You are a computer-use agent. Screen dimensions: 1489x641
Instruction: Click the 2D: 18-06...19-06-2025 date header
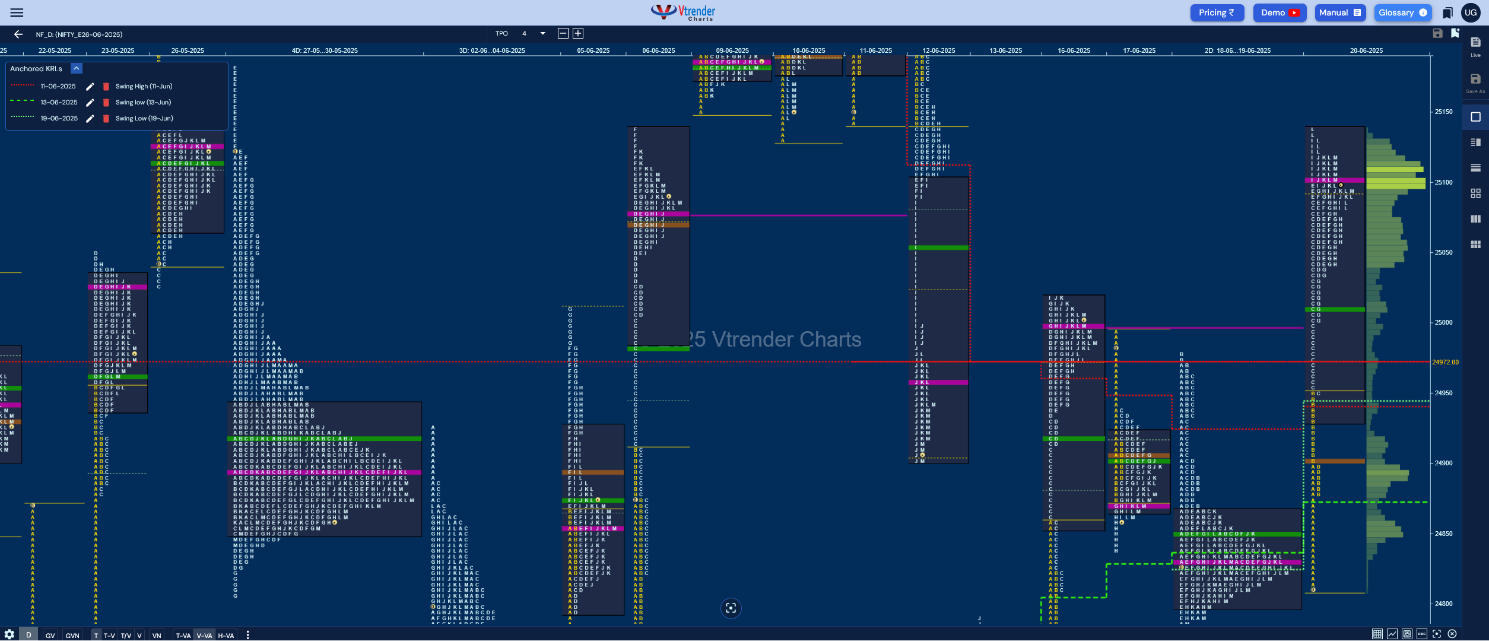[x=1237, y=51]
